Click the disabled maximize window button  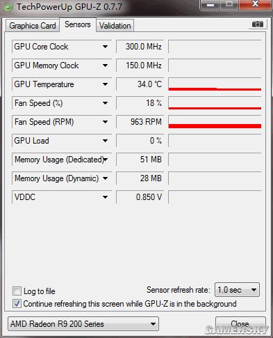click(x=229, y=5)
